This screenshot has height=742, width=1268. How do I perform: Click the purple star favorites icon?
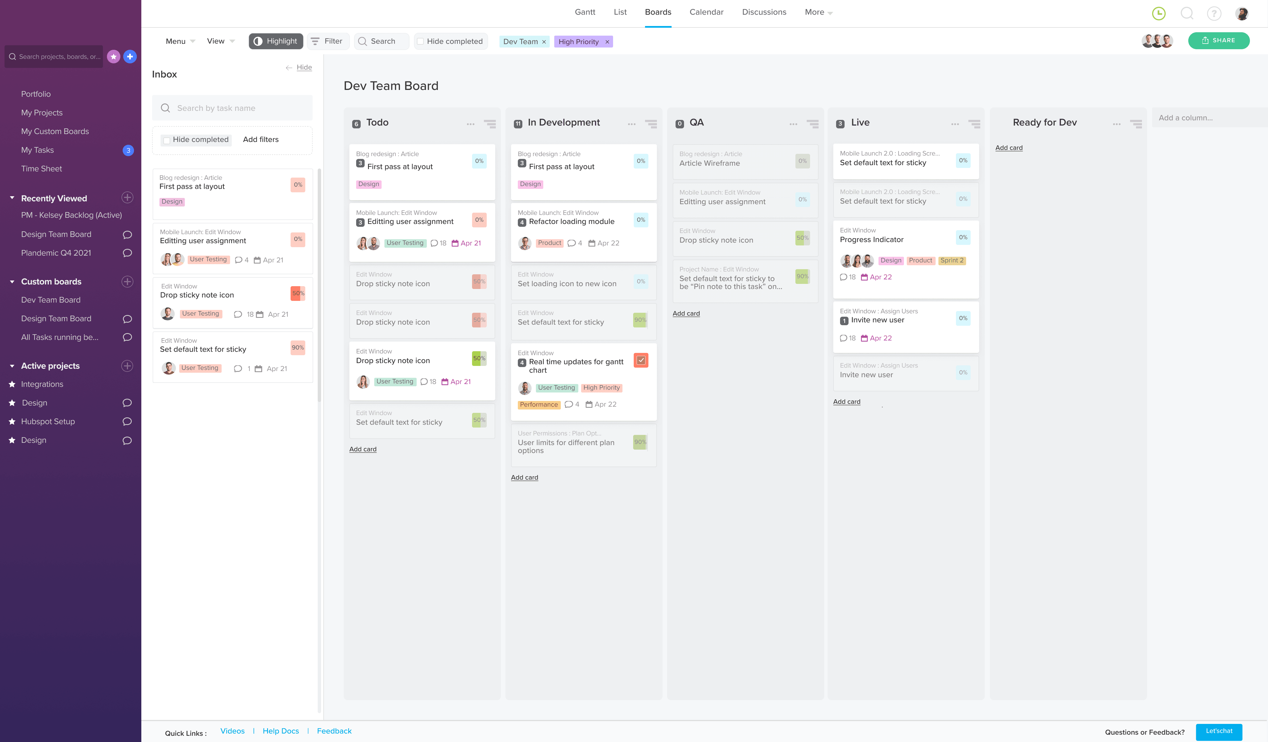(x=114, y=56)
